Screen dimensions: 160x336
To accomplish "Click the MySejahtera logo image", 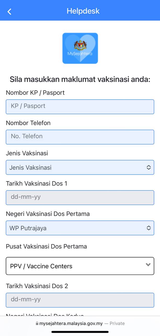I will (x=80, y=48).
